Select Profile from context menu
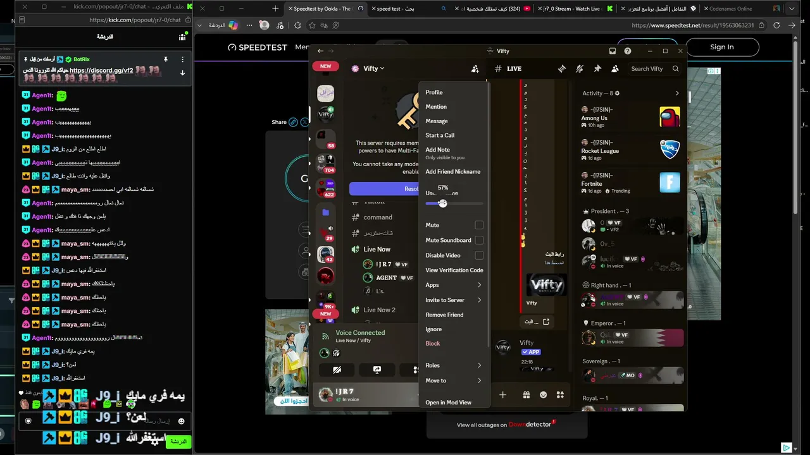810x455 pixels. pyautogui.click(x=434, y=92)
